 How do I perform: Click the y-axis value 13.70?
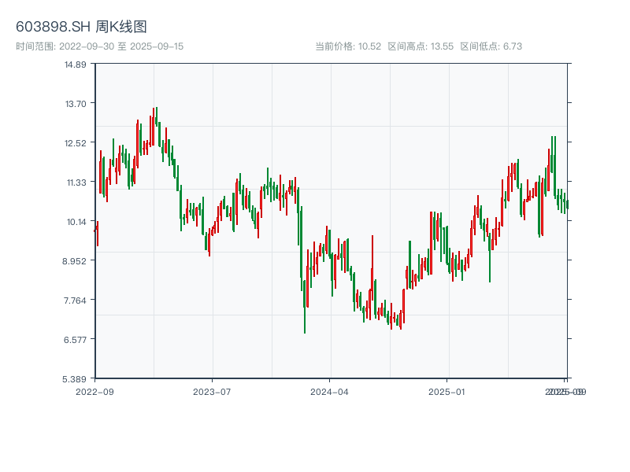point(76,104)
